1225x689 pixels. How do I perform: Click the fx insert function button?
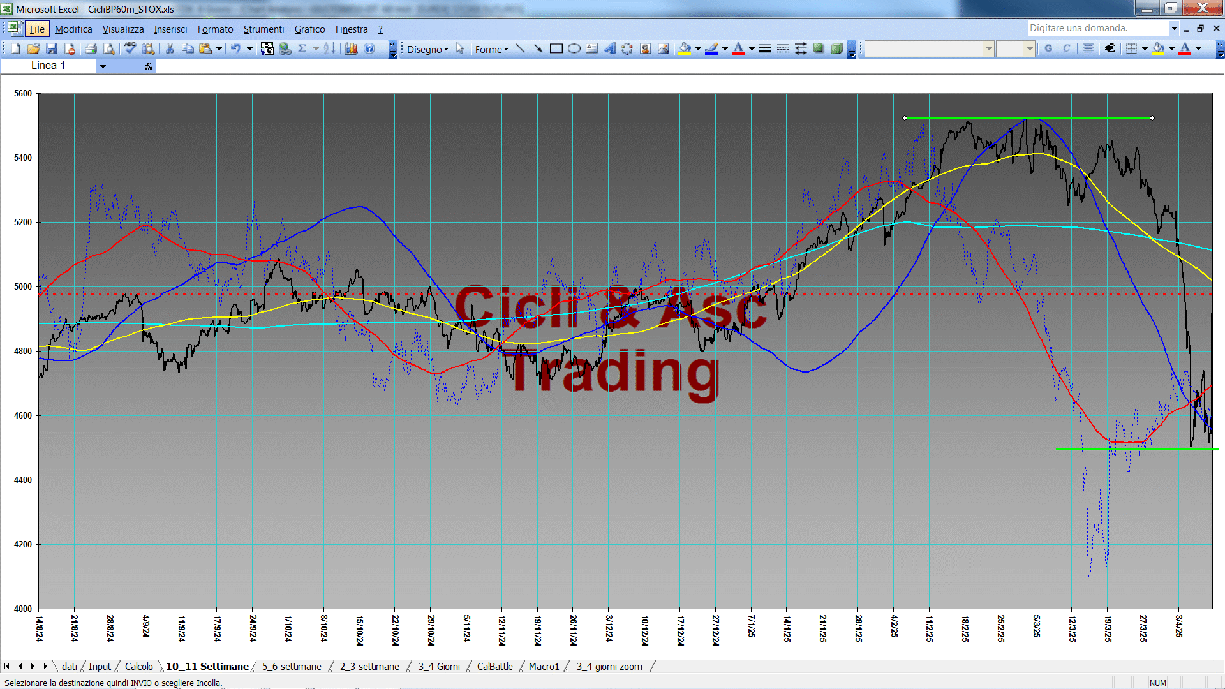(x=148, y=66)
